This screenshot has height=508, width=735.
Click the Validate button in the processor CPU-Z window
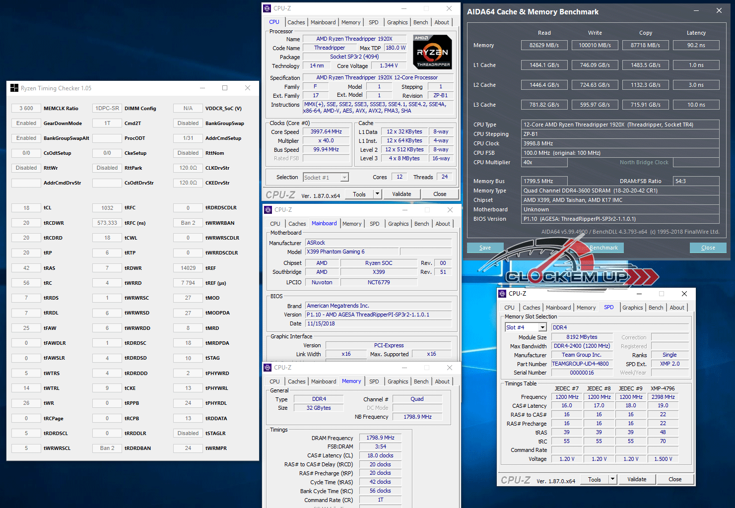tap(401, 194)
